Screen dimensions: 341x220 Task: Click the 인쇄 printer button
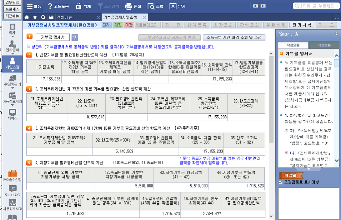pos(133,6)
